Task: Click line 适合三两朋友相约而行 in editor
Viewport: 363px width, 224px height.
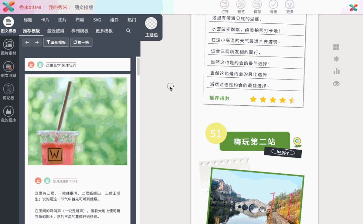Action: (x=236, y=52)
